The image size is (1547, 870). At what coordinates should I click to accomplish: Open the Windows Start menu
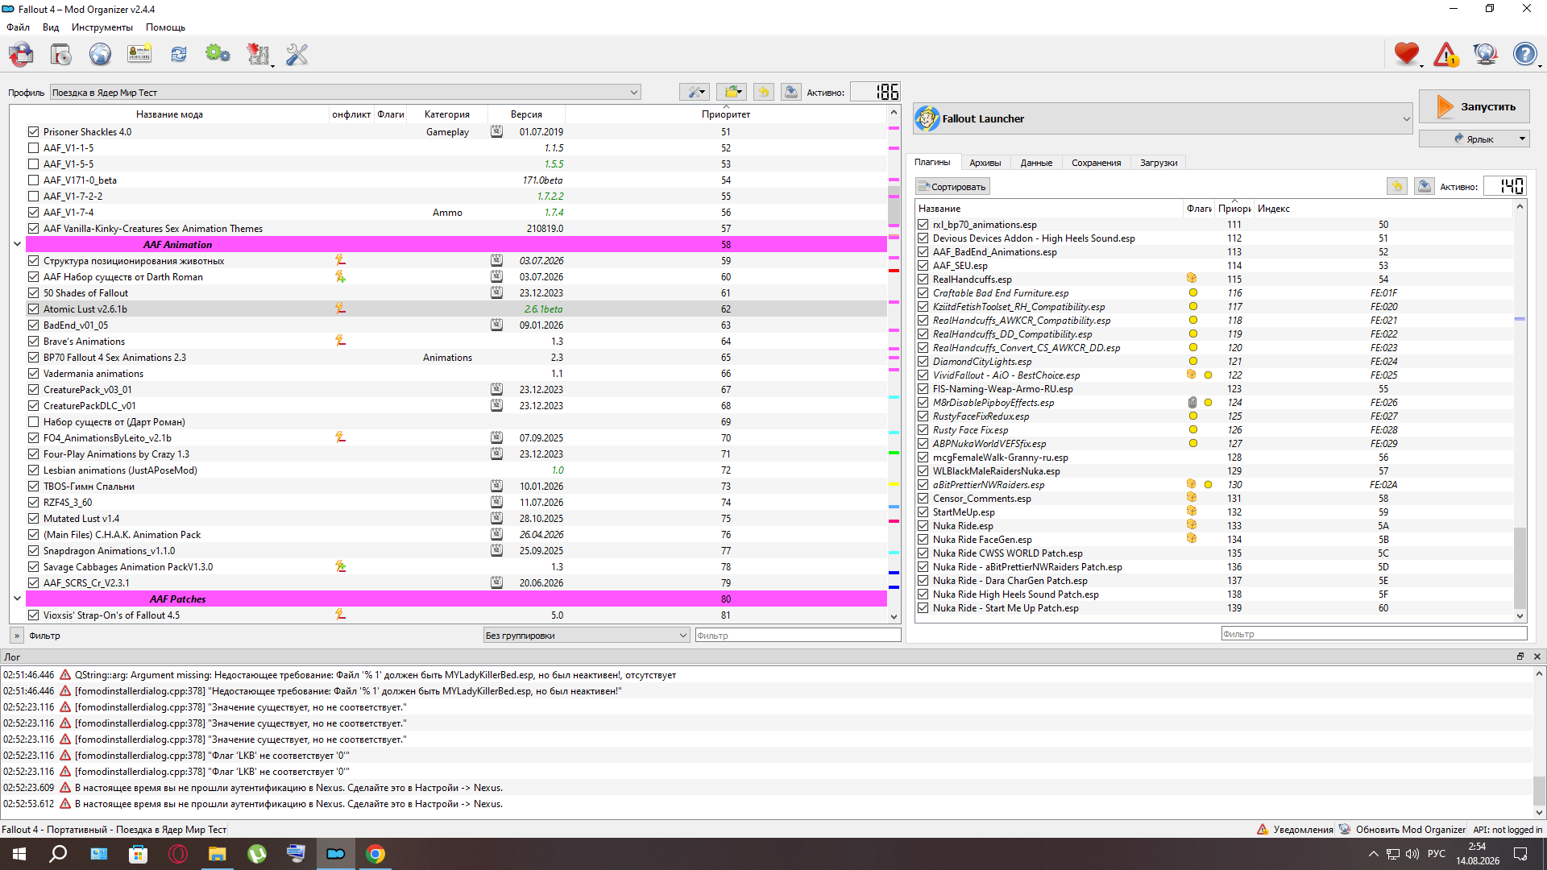pyautogui.click(x=19, y=854)
